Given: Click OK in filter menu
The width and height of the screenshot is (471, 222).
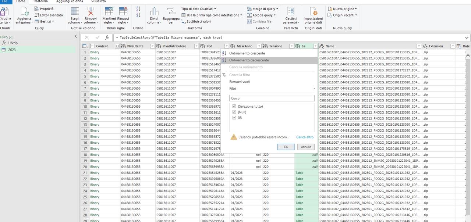Looking at the screenshot, I should tap(286, 147).
